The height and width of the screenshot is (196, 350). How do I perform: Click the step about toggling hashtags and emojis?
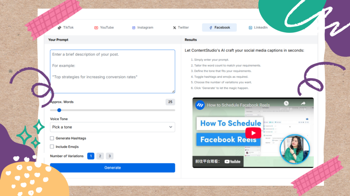(x=221, y=77)
